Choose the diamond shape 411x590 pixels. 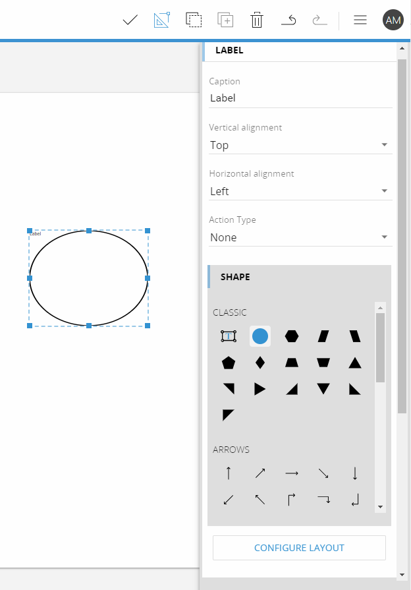coord(260,363)
